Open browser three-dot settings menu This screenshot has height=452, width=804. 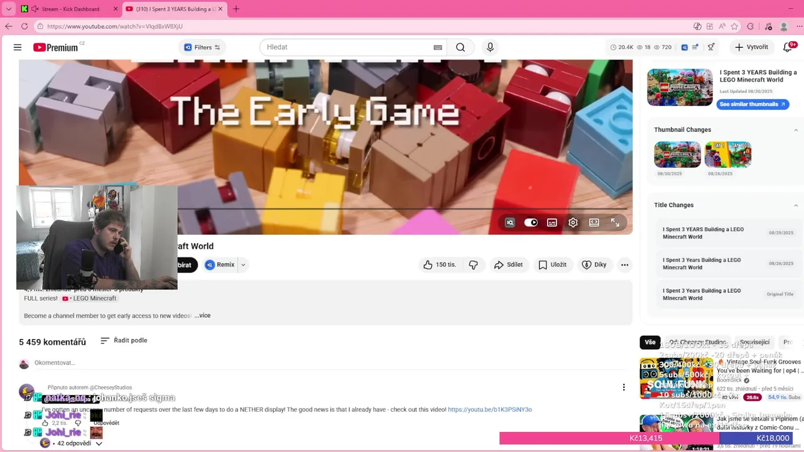tap(798, 26)
